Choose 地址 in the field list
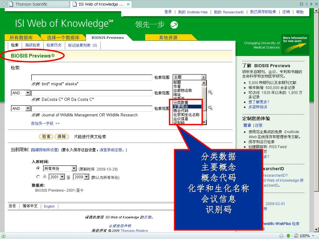This screenshot has width=319, height=239. [x=177, y=95]
